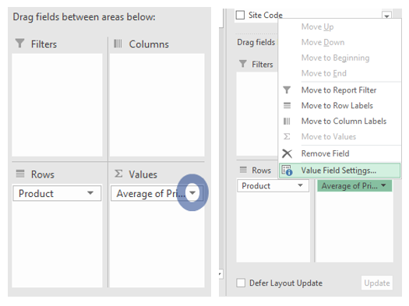Click the empty Columns drop area in left panel
409x306 pixels.
coord(157,105)
